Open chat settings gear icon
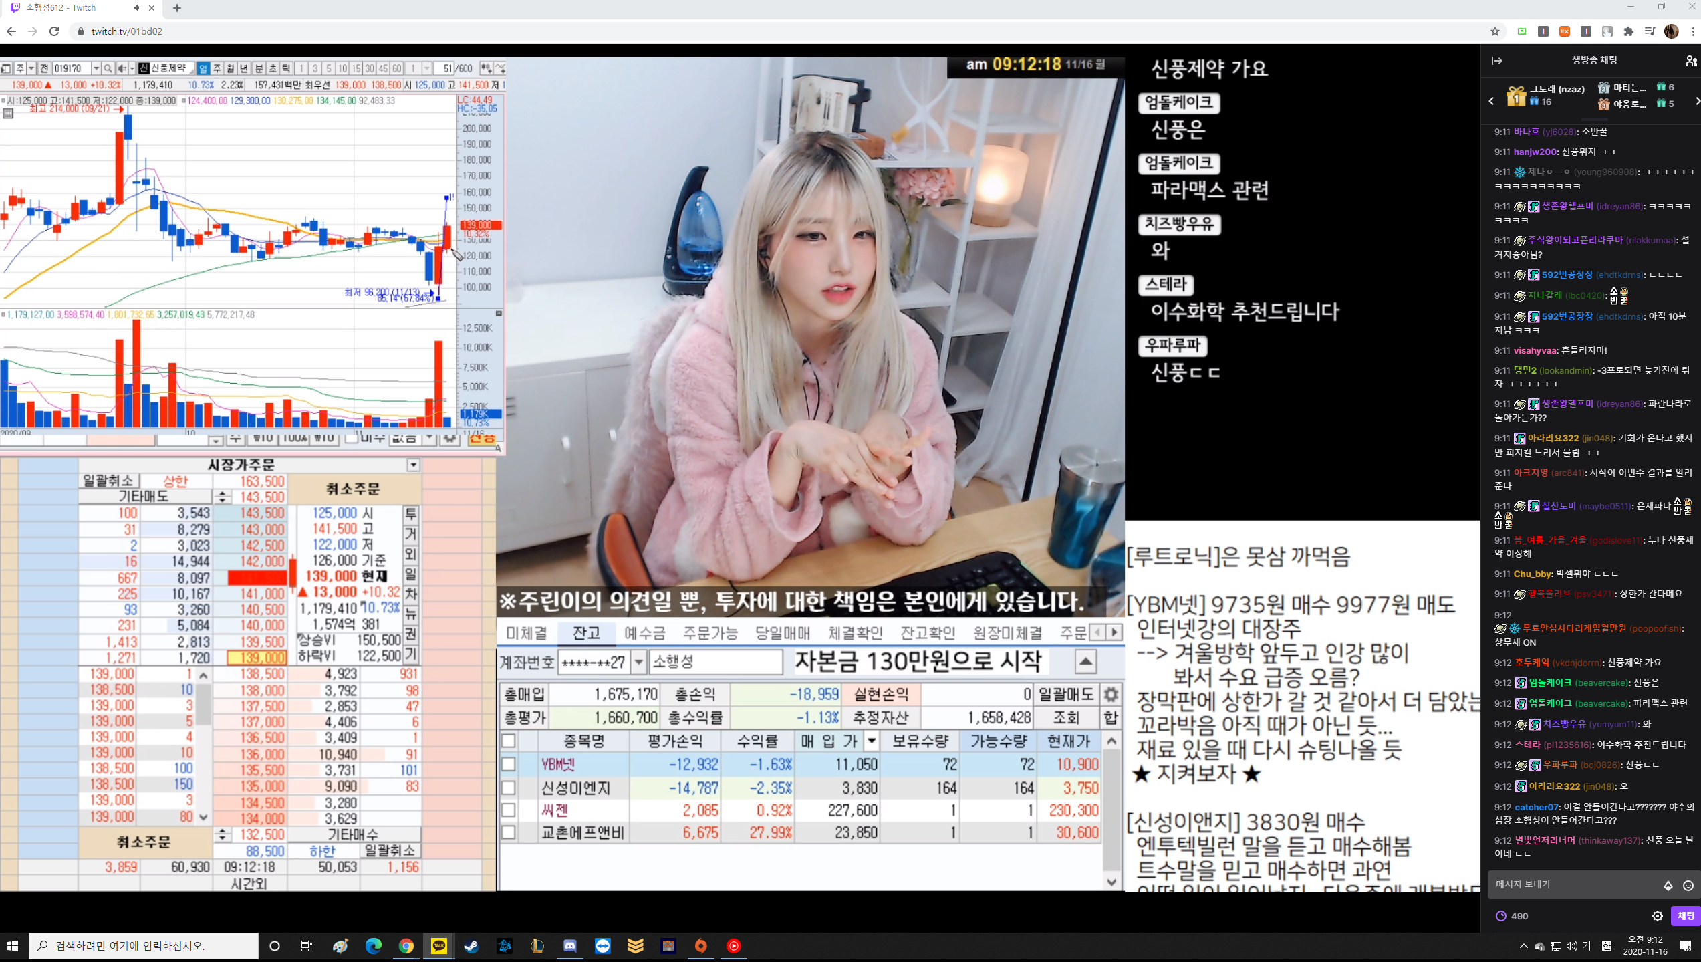The height and width of the screenshot is (962, 1701). [x=1657, y=916]
